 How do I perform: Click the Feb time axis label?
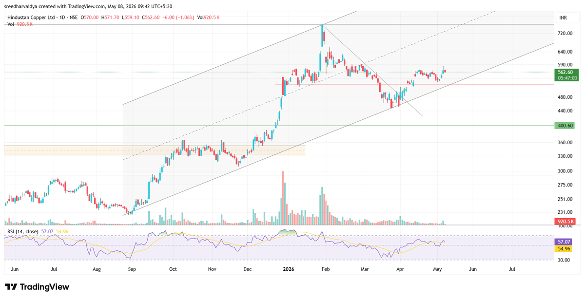tap(326, 269)
